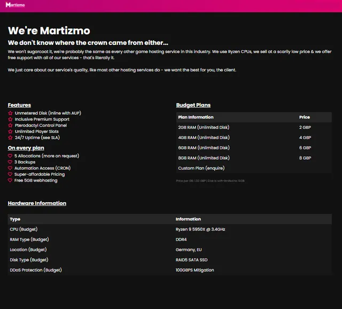Image resolution: width=342 pixels, height=309 pixels.
Task: Click the 3 Backups text
Action: [25, 162]
